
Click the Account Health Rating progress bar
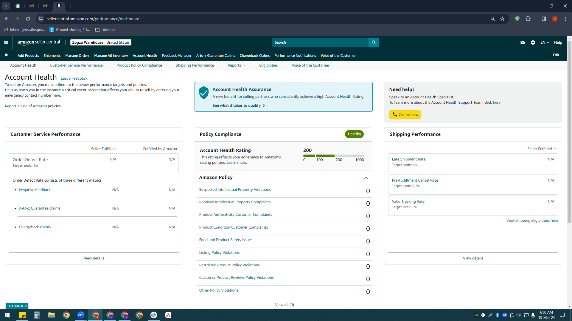pos(333,156)
